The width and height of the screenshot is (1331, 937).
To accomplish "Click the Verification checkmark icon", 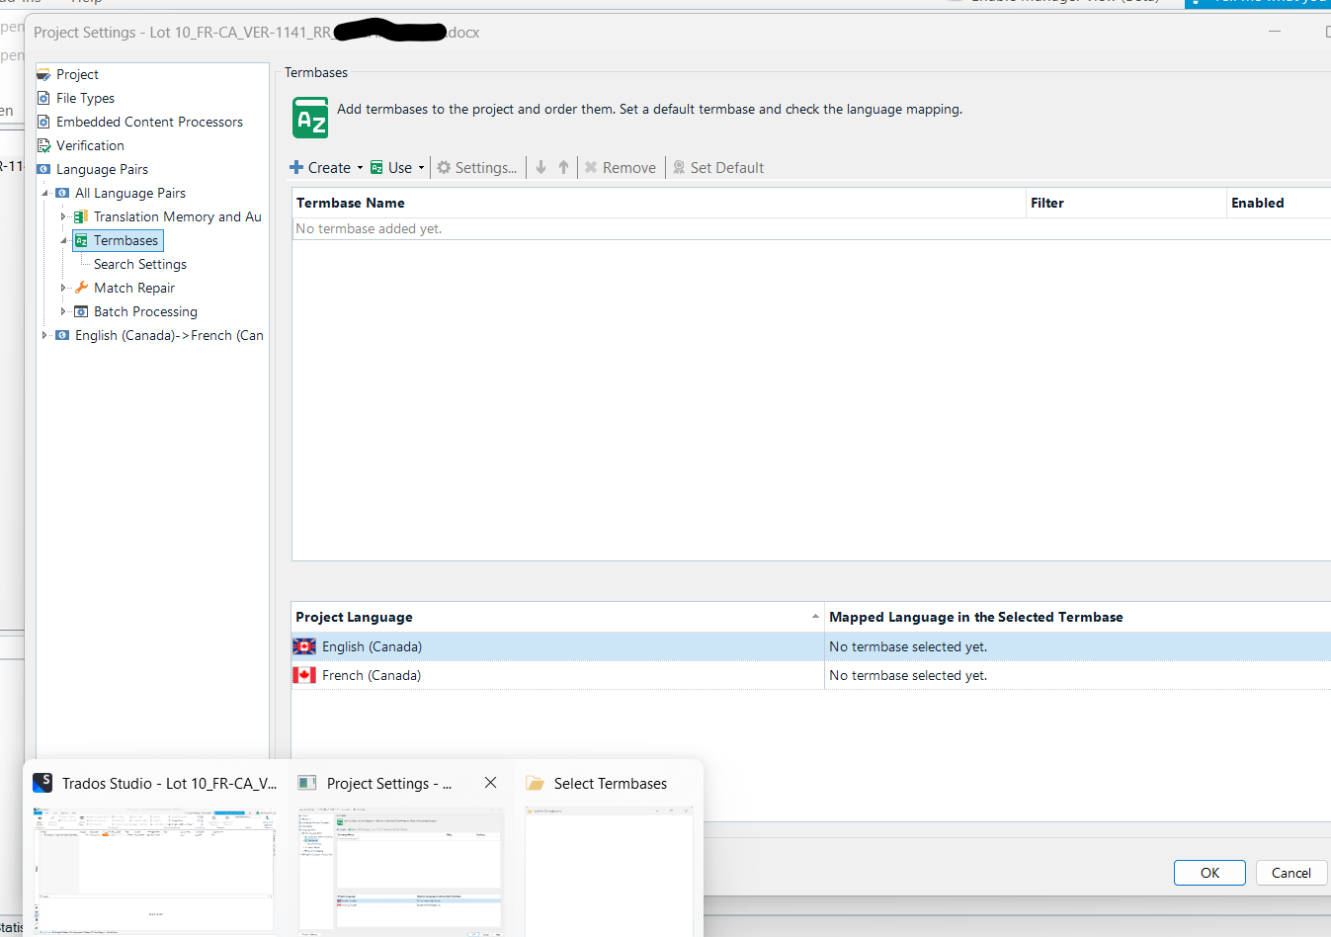I will (43, 145).
